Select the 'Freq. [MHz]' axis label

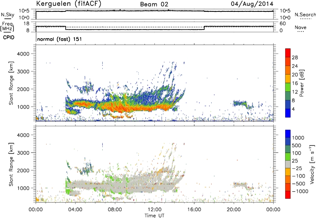click(8, 26)
